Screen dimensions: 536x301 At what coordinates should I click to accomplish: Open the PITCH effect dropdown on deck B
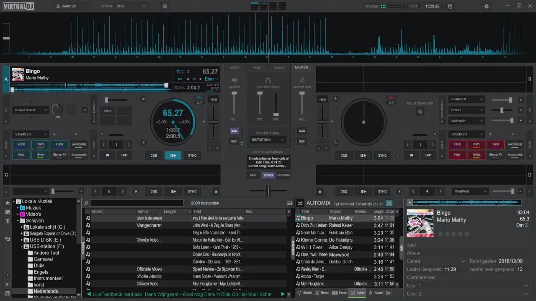tap(466, 110)
